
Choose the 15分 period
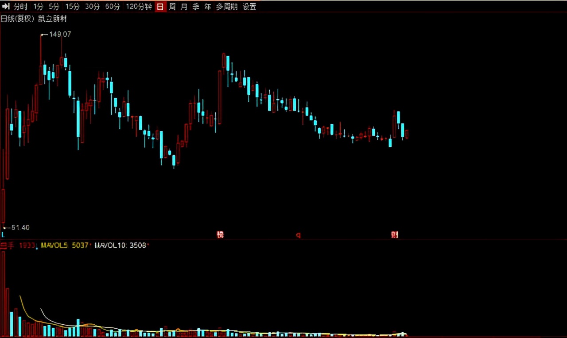click(x=72, y=7)
